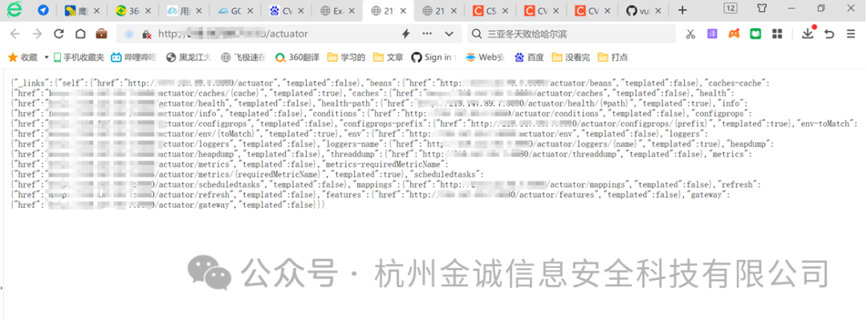Open the scissors screenshot tool
867x320 pixels.
pos(690,34)
